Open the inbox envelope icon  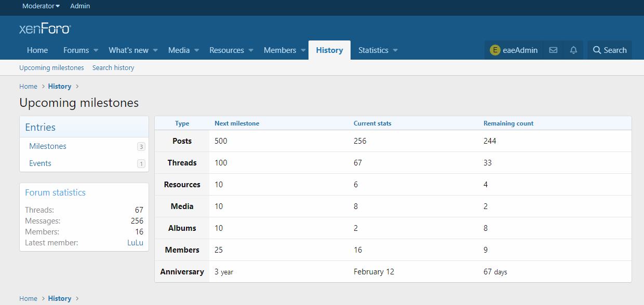[553, 50]
